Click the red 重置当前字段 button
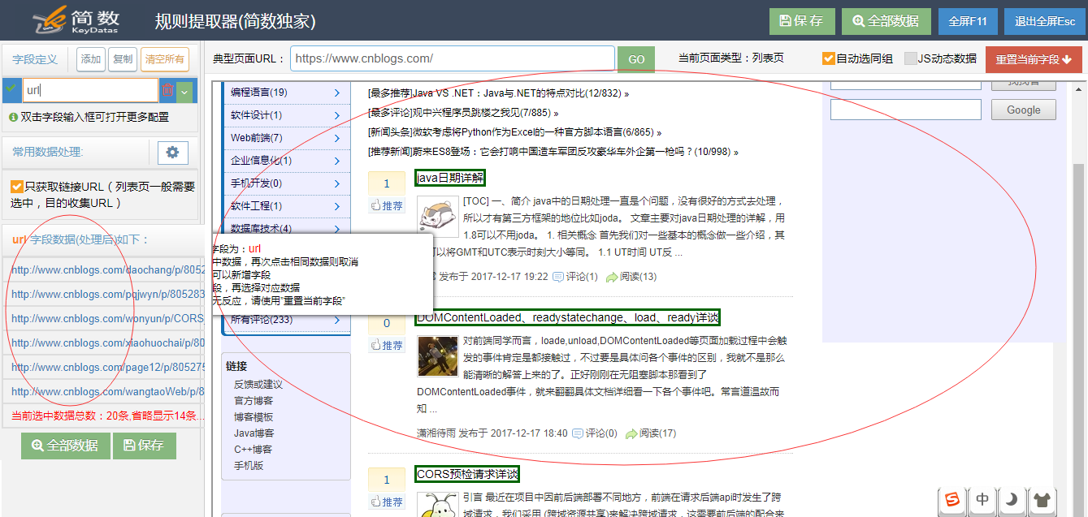1088x517 pixels. coord(1034,59)
